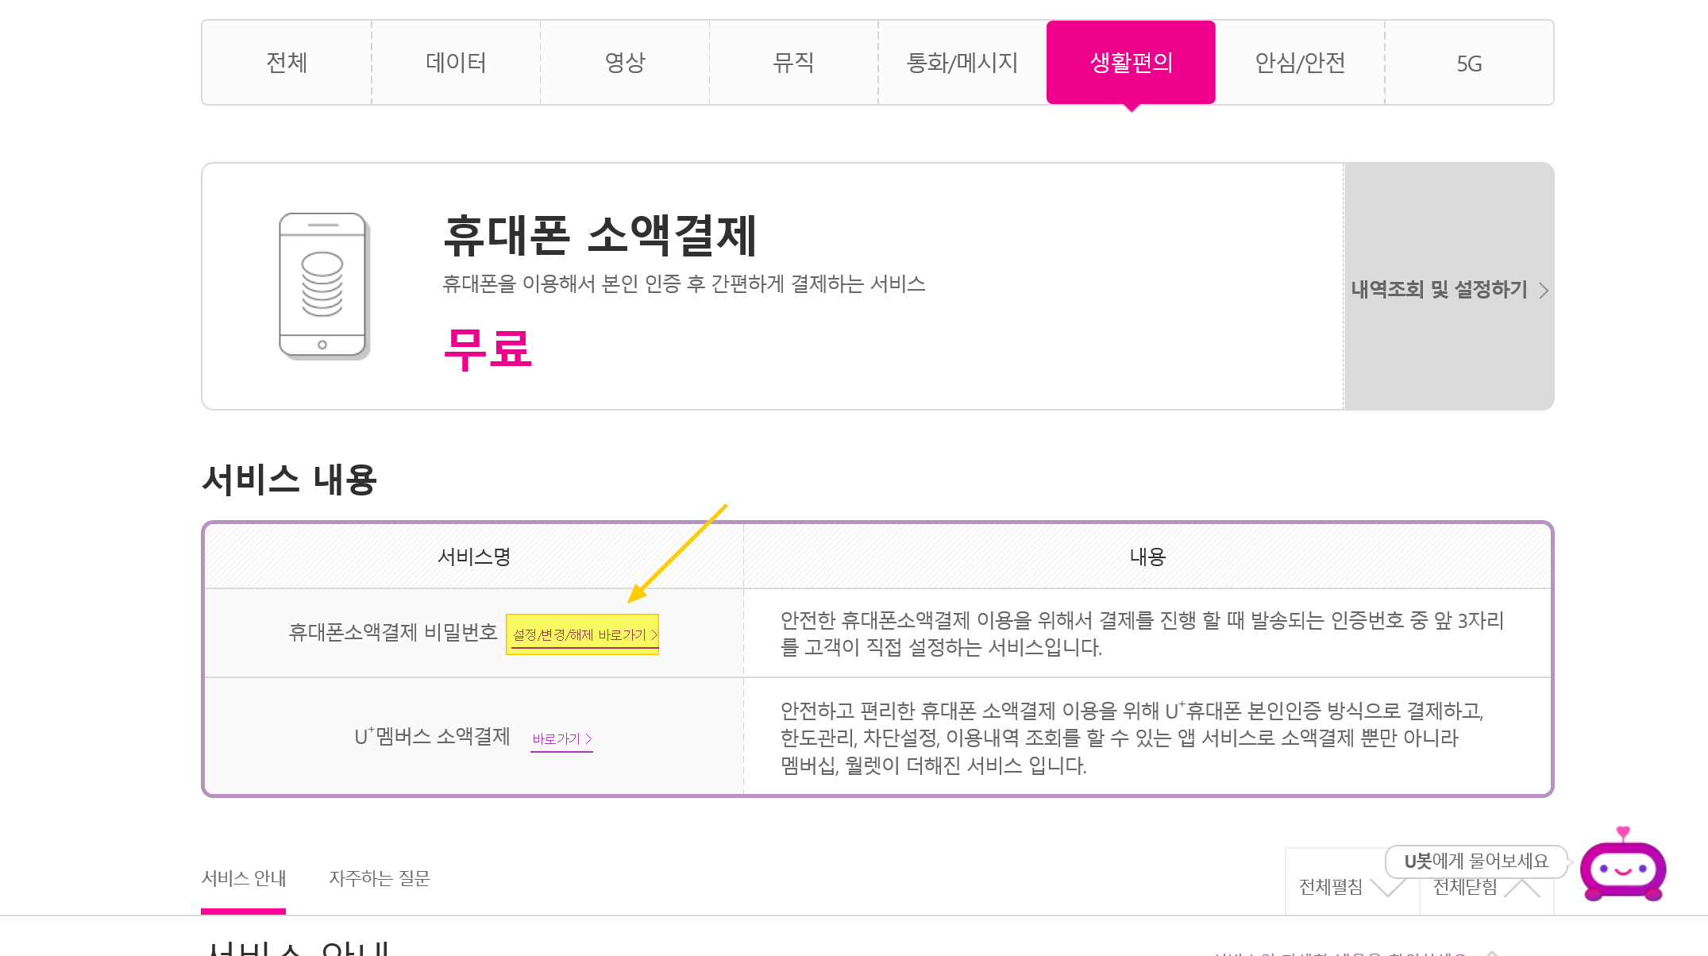Image resolution: width=1708 pixels, height=956 pixels.
Task: Click the U봇 chatbot robot icon
Action: click(x=1622, y=868)
